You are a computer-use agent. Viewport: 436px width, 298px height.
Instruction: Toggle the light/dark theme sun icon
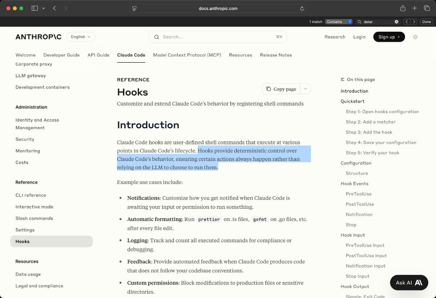415,37
